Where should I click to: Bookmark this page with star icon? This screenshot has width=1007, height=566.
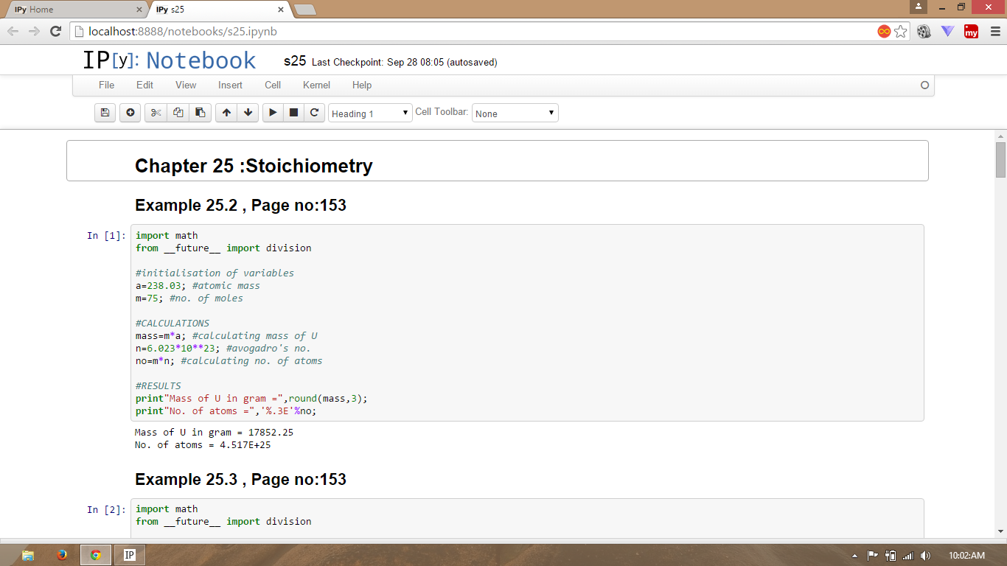[901, 31]
